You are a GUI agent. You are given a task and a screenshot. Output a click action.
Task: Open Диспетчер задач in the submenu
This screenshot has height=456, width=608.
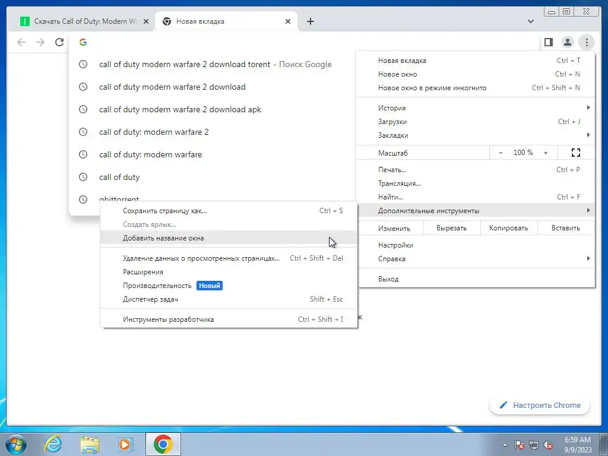click(x=229, y=299)
